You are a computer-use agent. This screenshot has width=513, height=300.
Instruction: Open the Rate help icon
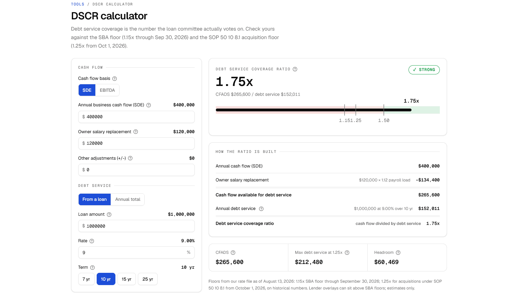click(92, 241)
